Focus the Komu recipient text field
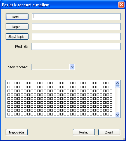The width and height of the screenshot is (126, 141). pyautogui.click(x=76, y=17)
